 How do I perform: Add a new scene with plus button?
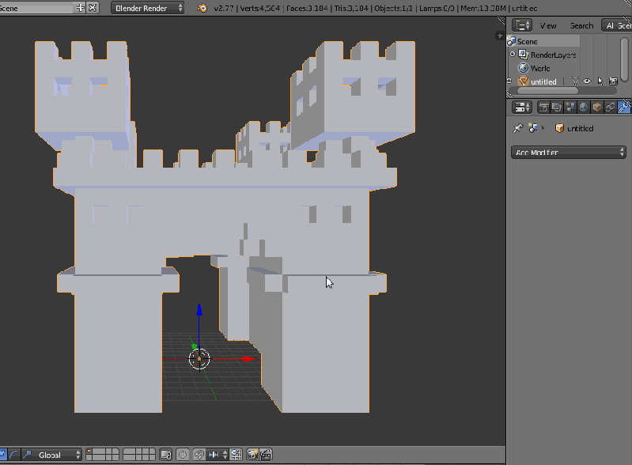[80, 8]
